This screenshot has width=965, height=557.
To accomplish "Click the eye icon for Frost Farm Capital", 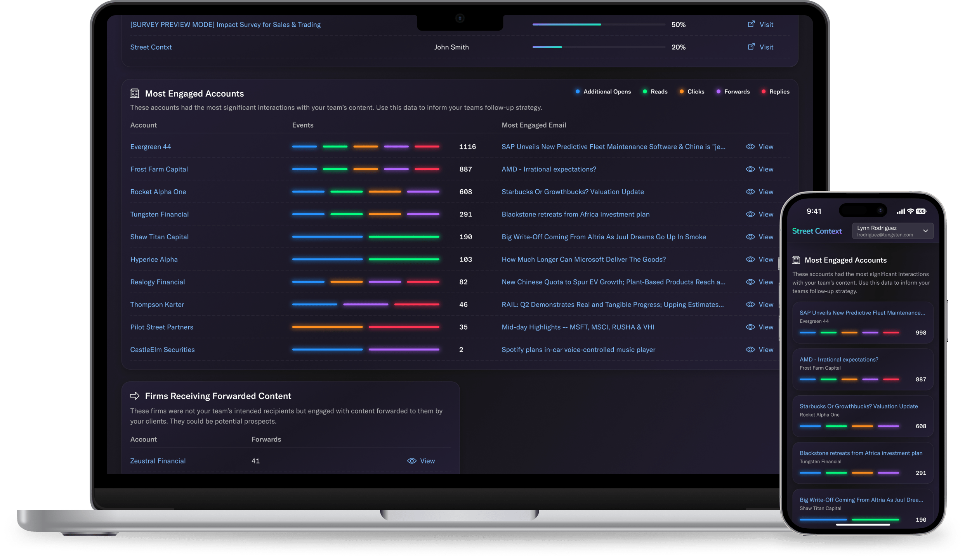I will [x=750, y=169].
